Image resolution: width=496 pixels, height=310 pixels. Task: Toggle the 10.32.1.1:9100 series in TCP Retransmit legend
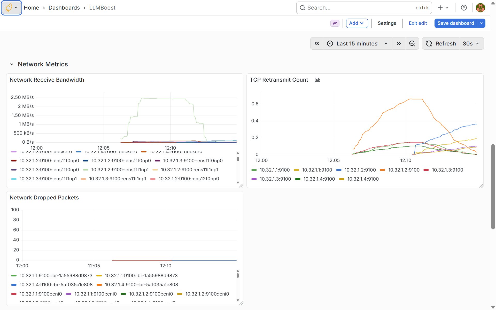coord(275,170)
